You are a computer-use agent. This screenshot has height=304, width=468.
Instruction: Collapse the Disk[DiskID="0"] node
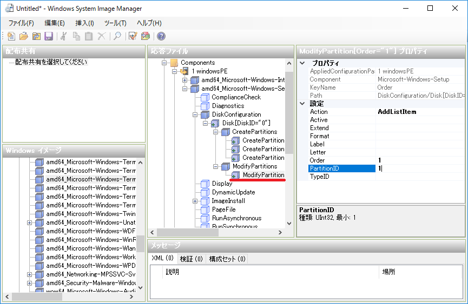tap(205, 123)
